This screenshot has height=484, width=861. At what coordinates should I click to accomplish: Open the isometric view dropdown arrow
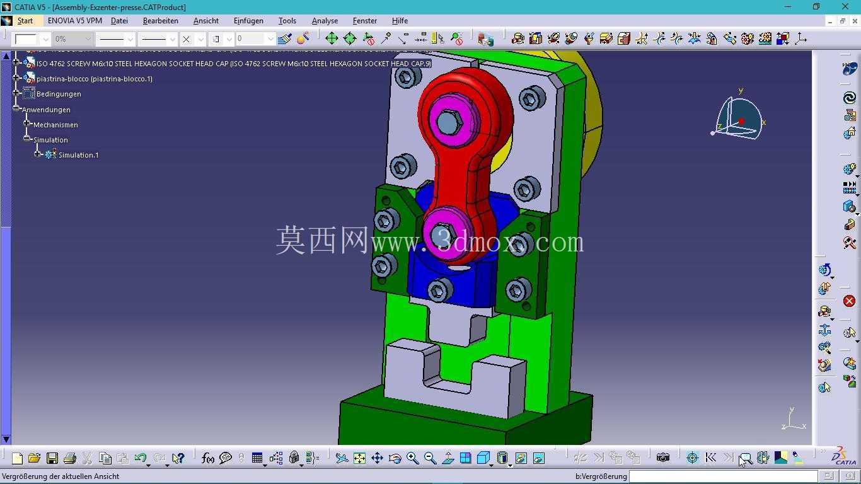pos(492,464)
